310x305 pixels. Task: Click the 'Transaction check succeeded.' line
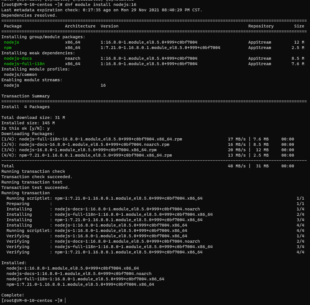(x=37, y=177)
